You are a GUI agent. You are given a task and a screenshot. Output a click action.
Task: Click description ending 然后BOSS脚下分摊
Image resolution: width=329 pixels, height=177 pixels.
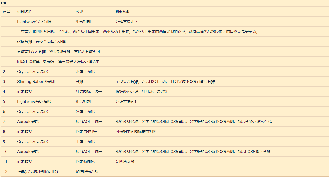(193, 152)
